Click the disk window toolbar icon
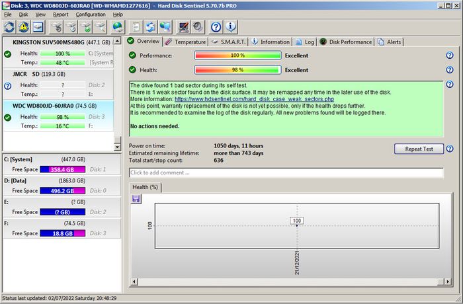The image size is (463, 304). [x=38, y=27]
